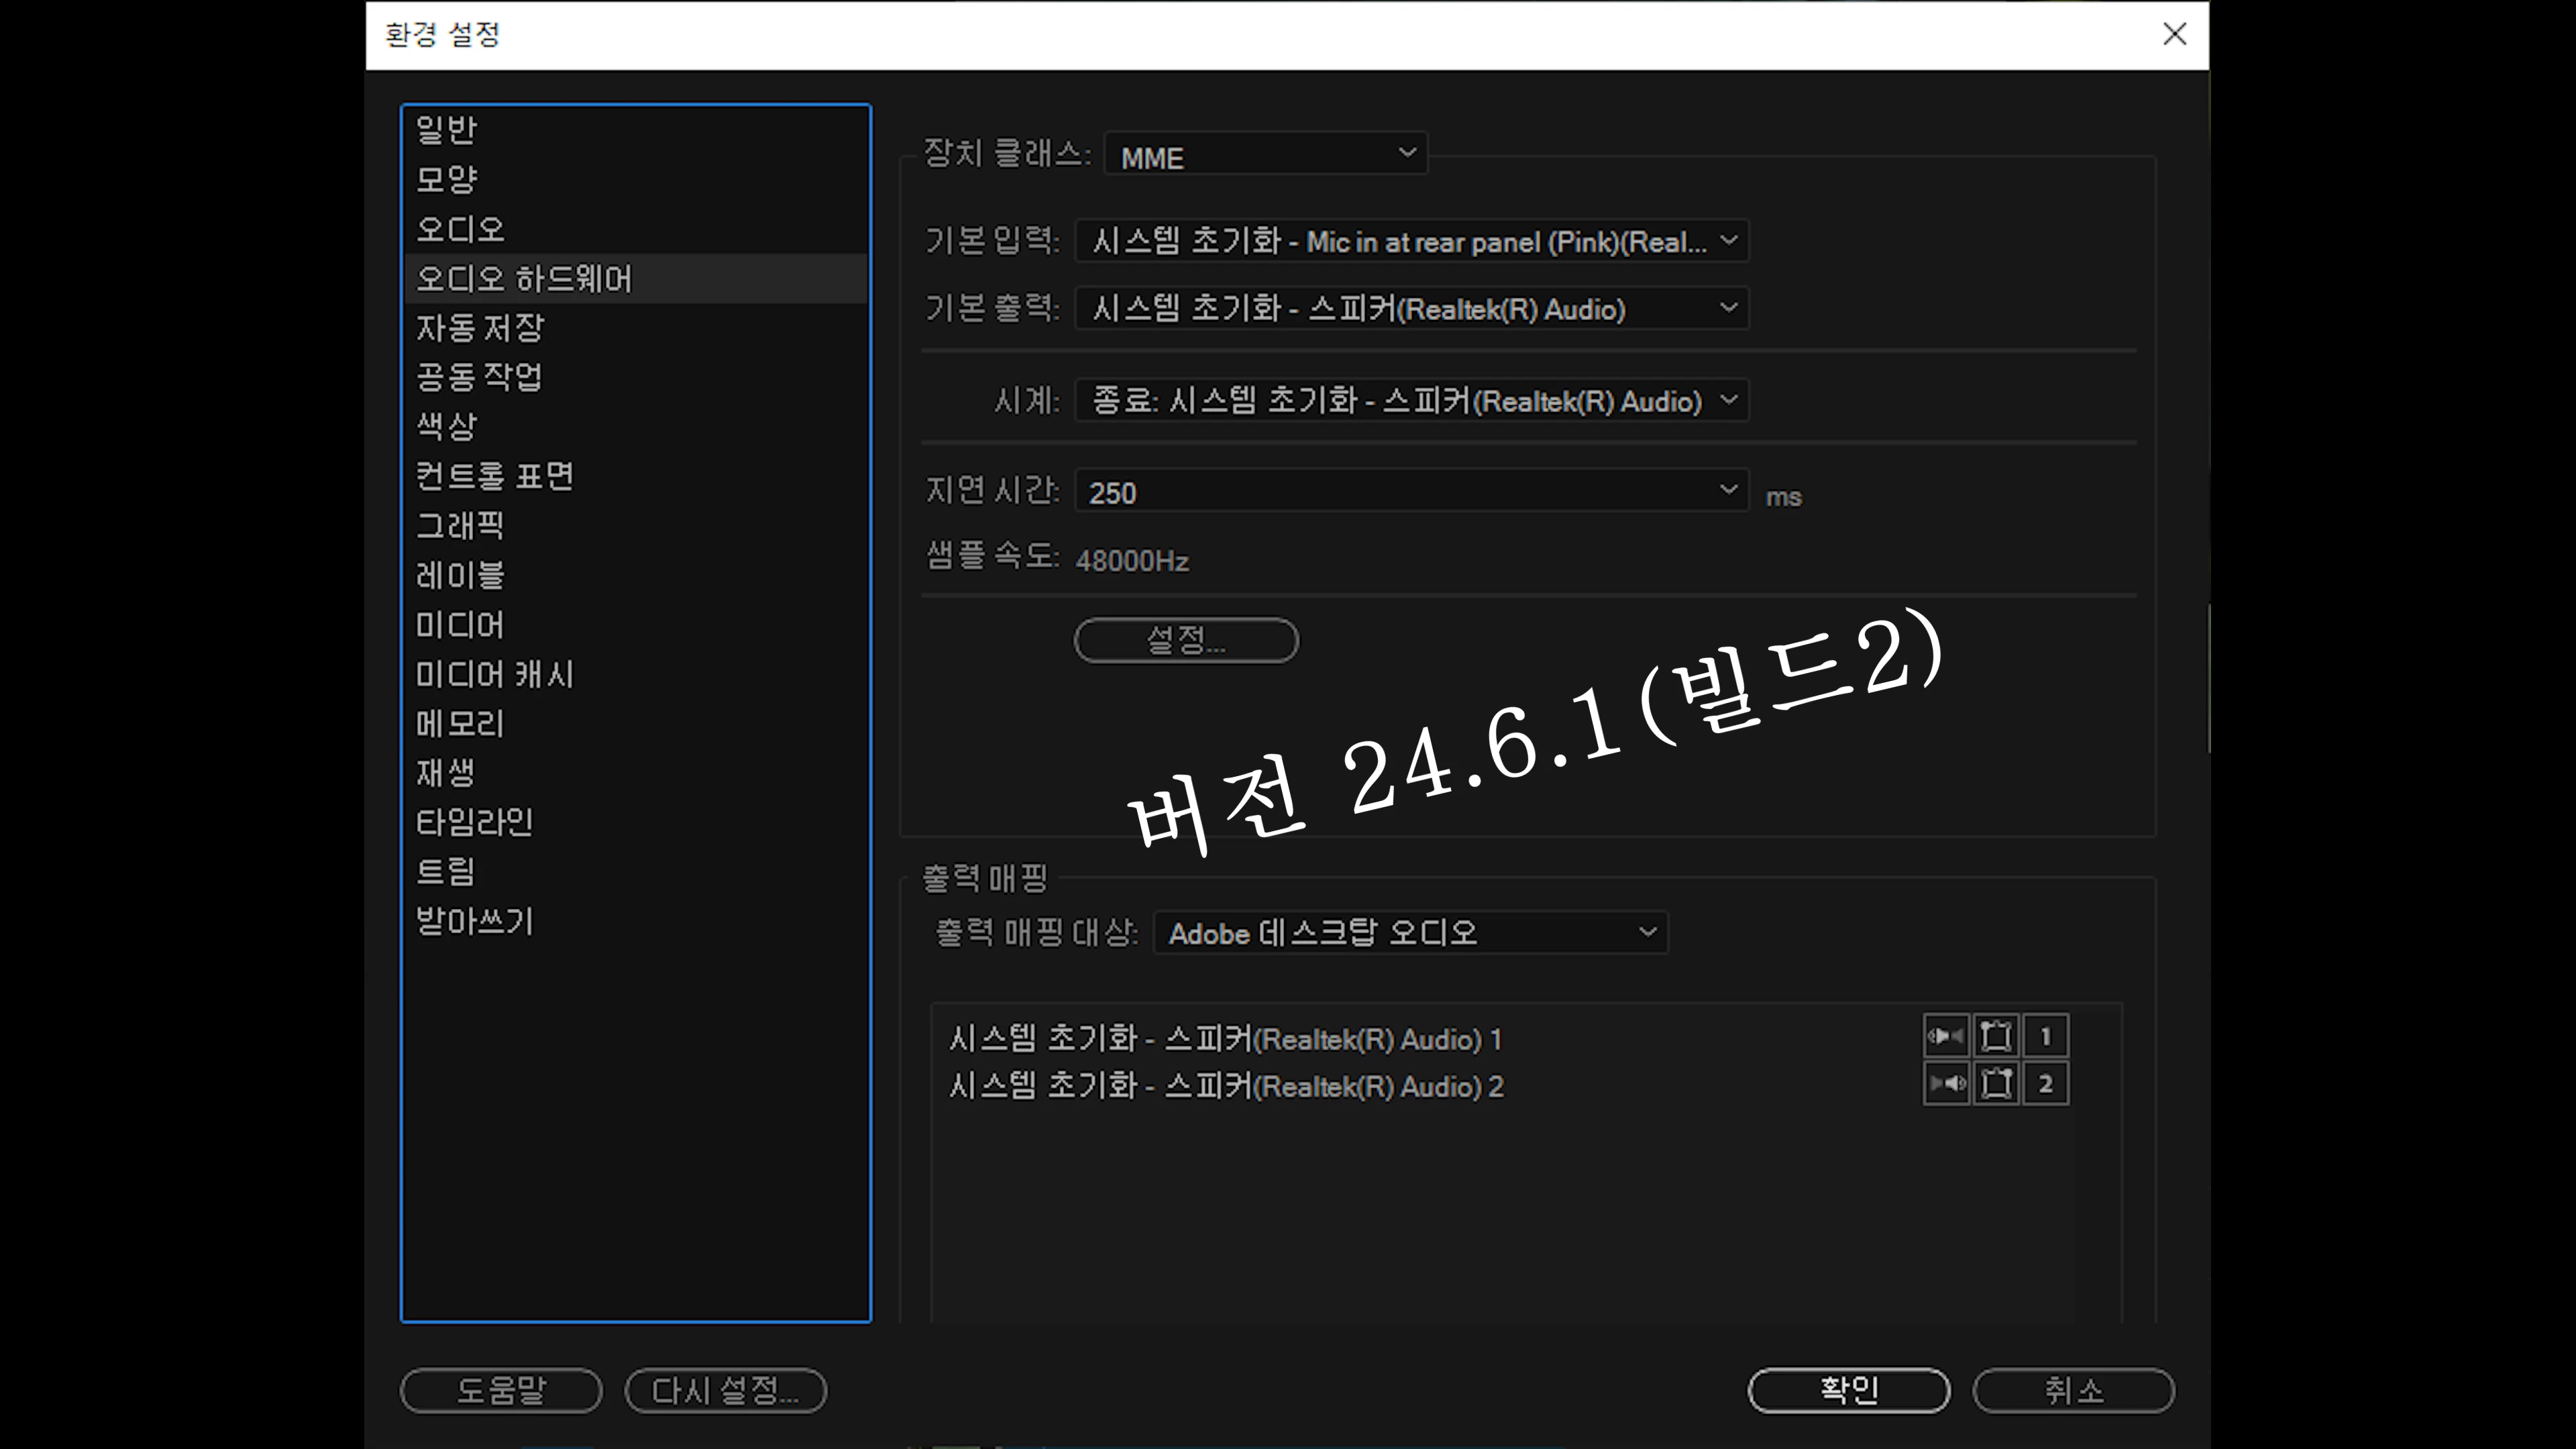Close the 환경 설정 dialog with X

(x=2174, y=34)
